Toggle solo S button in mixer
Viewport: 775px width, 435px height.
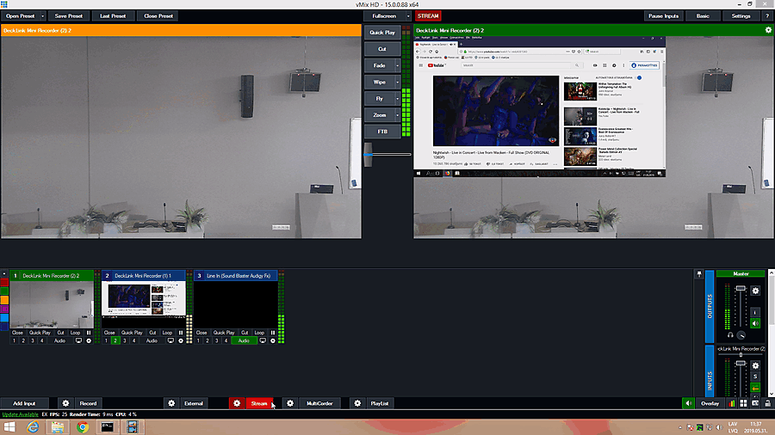(x=755, y=377)
